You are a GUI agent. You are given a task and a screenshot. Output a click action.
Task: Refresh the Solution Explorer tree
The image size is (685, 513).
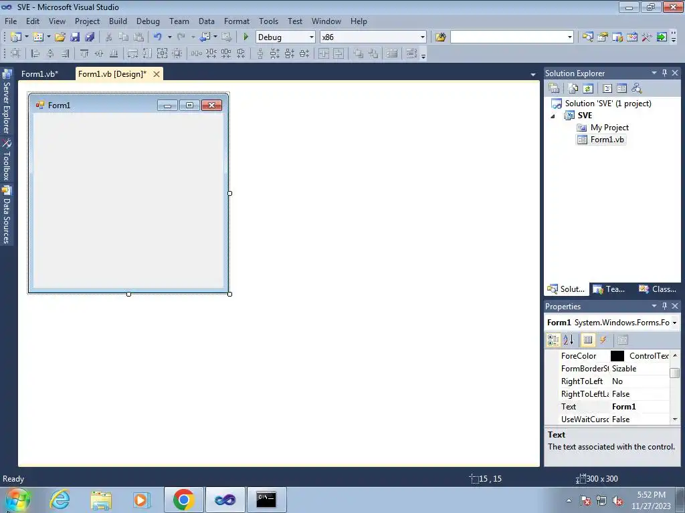click(x=588, y=88)
